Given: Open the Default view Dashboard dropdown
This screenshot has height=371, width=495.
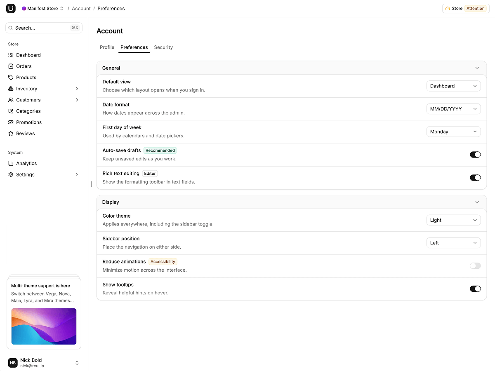Looking at the screenshot, I should [453, 86].
